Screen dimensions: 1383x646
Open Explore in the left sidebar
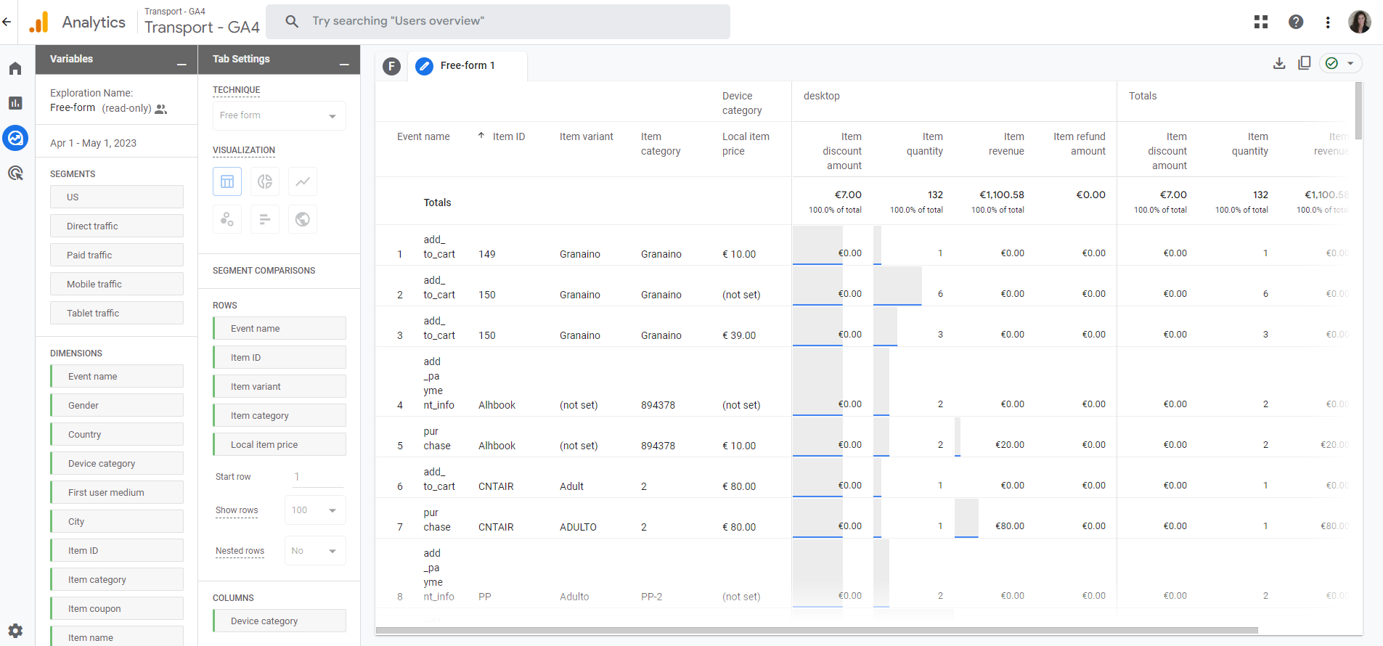coord(15,138)
